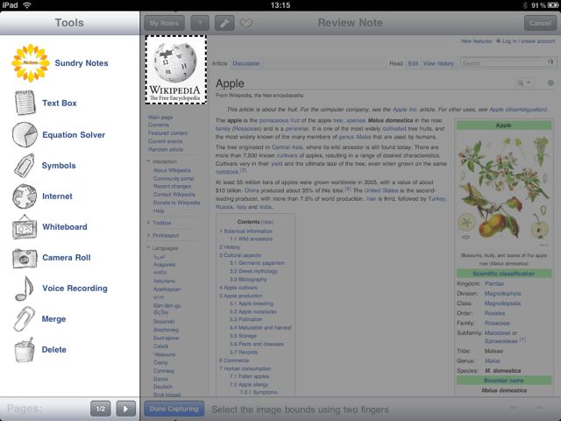This screenshot has width=561, height=421.
Task: Choose the Symbols tag icon
Action: (x=25, y=166)
